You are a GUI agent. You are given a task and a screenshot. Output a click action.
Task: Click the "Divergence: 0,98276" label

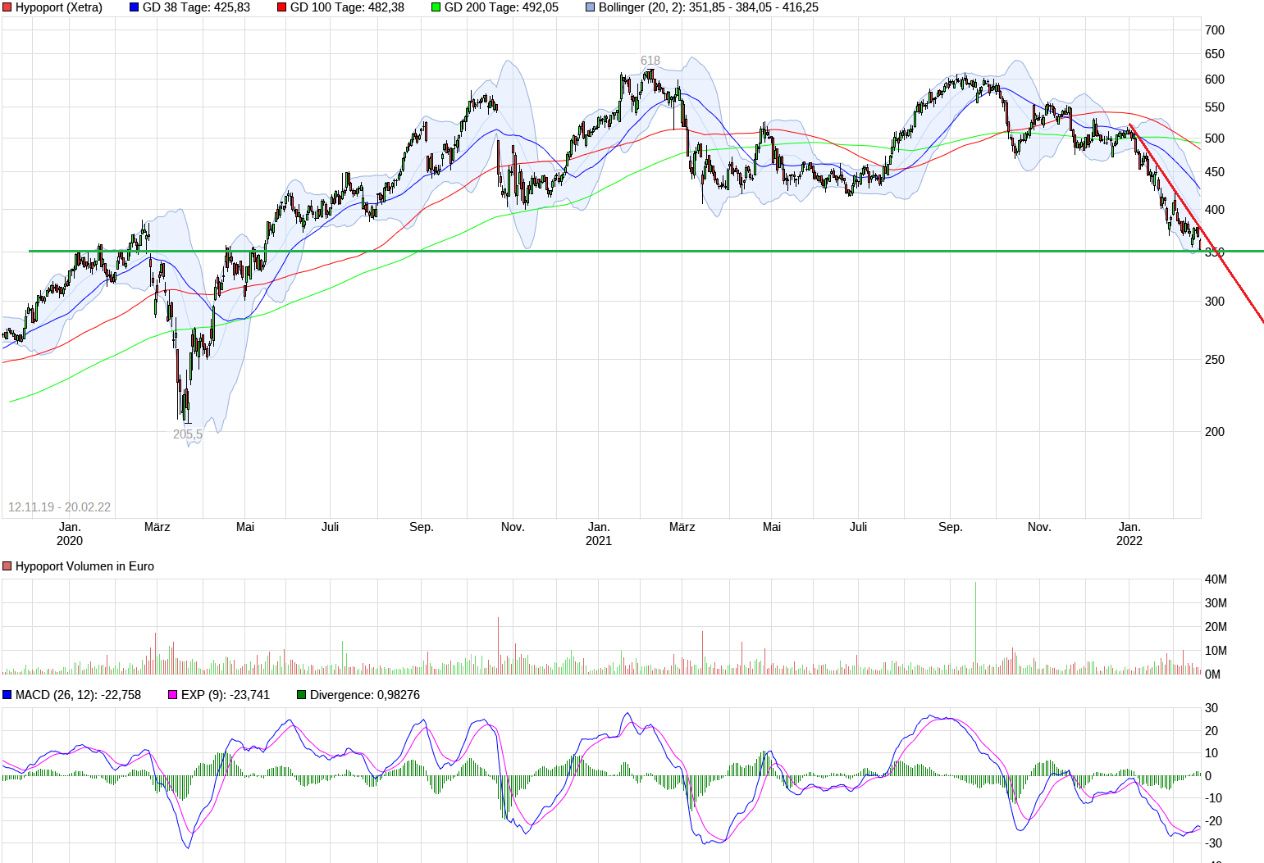365,695
